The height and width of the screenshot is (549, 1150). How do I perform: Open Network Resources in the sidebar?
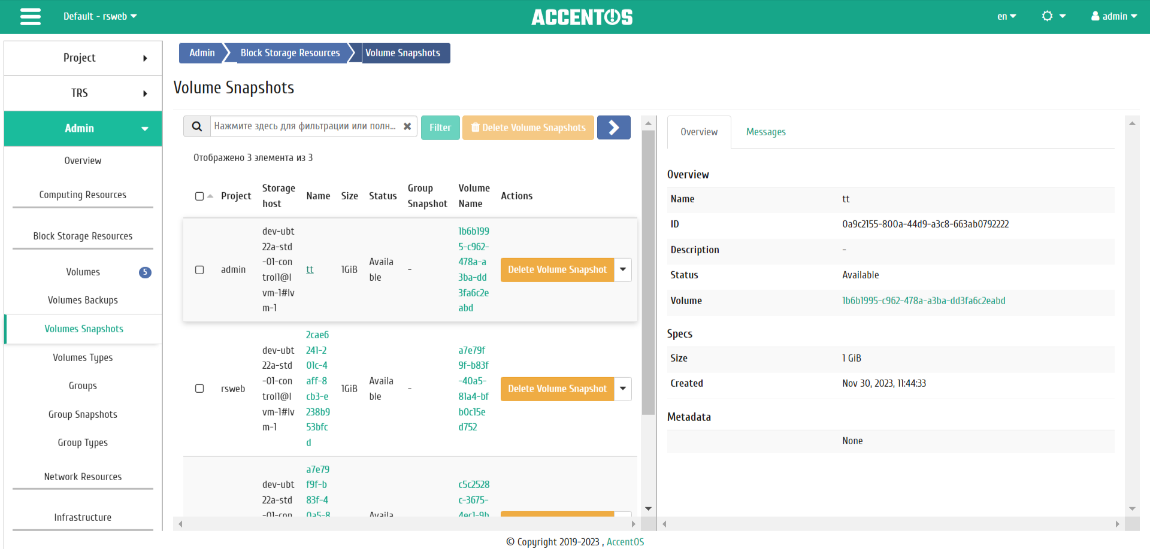click(x=83, y=477)
